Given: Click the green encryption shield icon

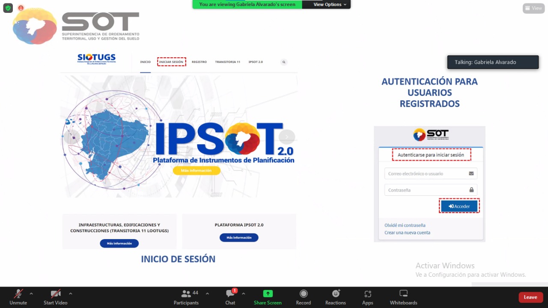Looking at the screenshot, I should pos(8,8).
